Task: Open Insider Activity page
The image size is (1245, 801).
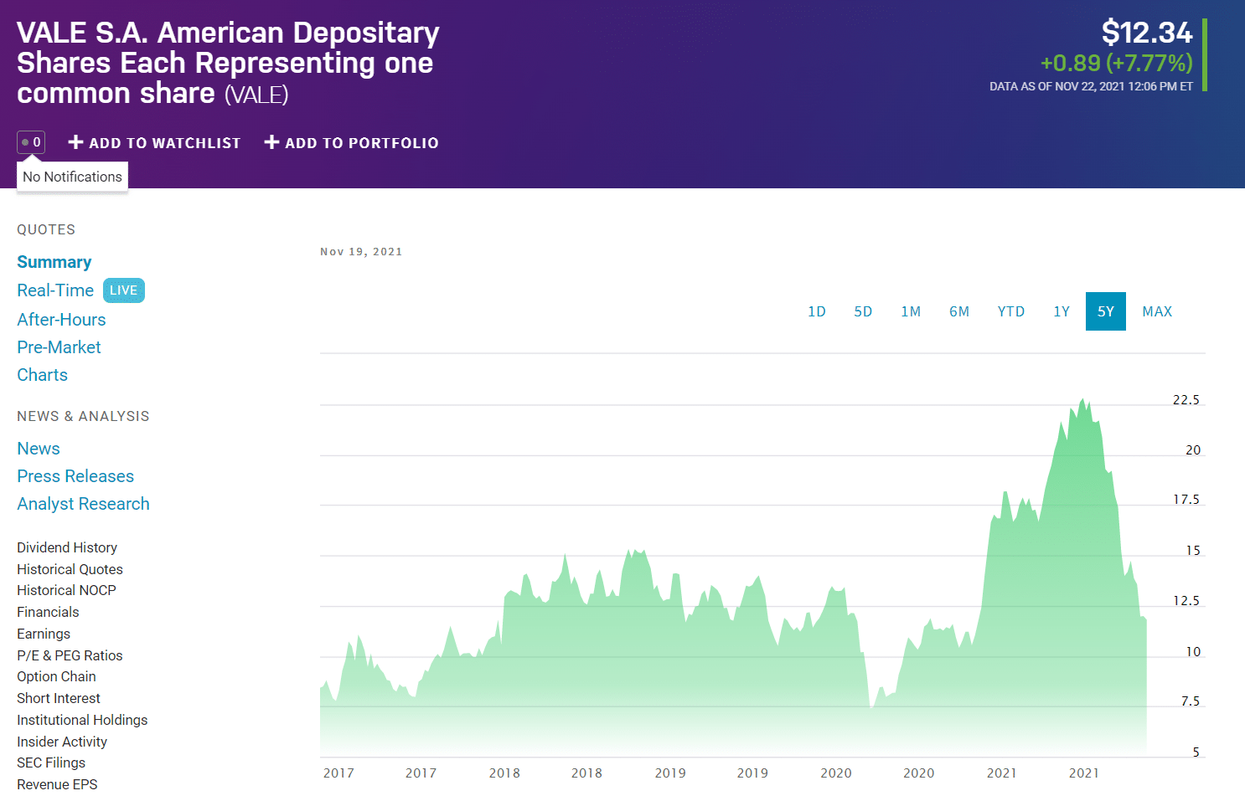Action: pos(62,742)
